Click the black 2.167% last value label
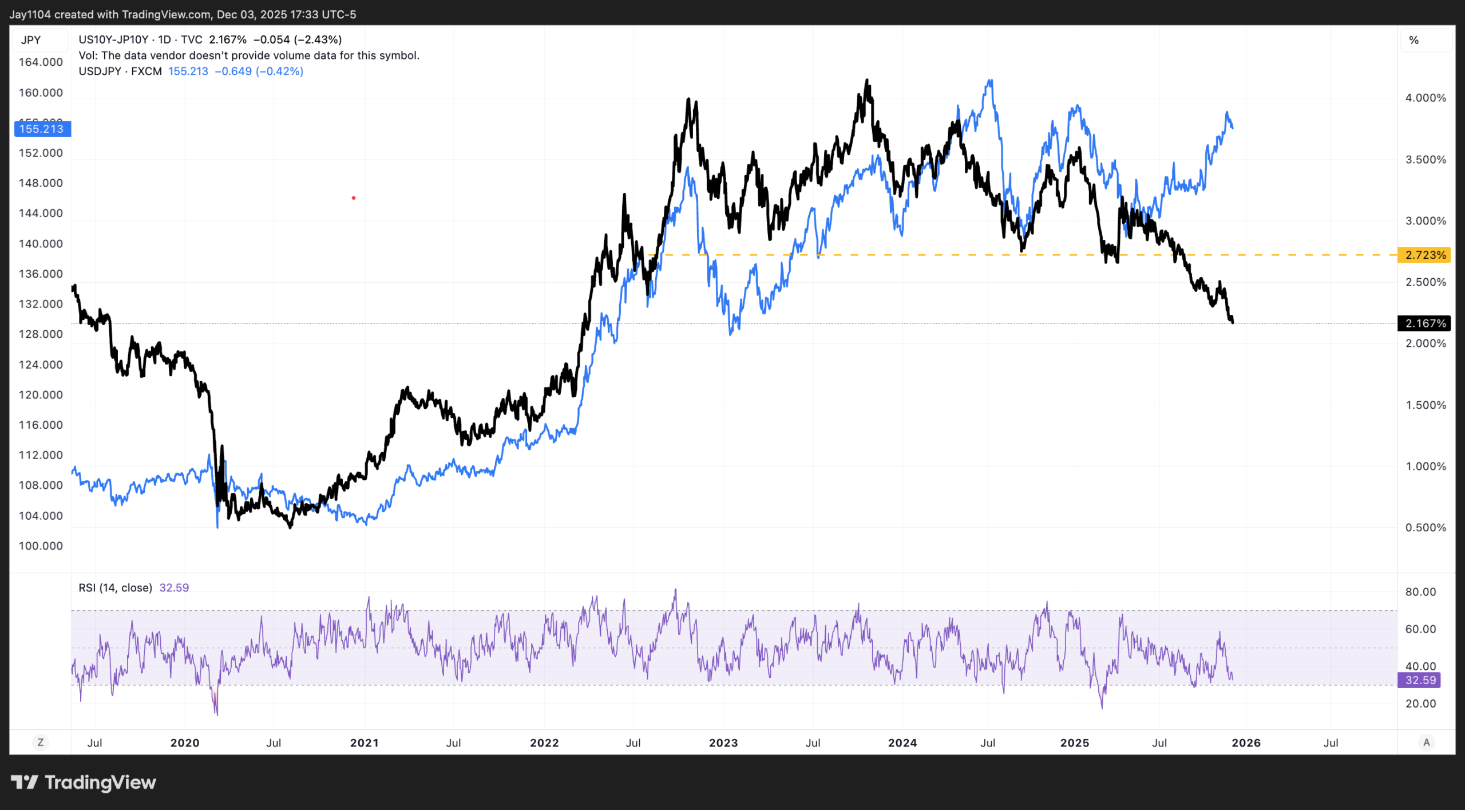The image size is (1465, 810). 1424,323
